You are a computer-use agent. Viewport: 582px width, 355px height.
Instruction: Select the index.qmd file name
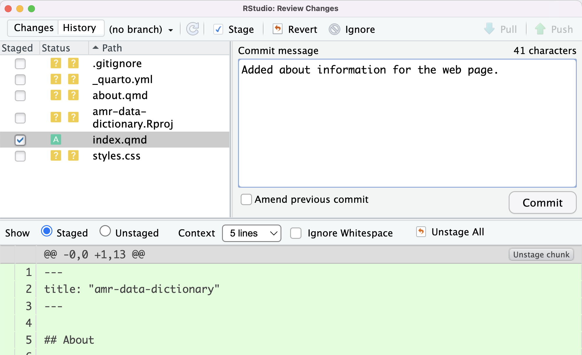click(120, 140)
